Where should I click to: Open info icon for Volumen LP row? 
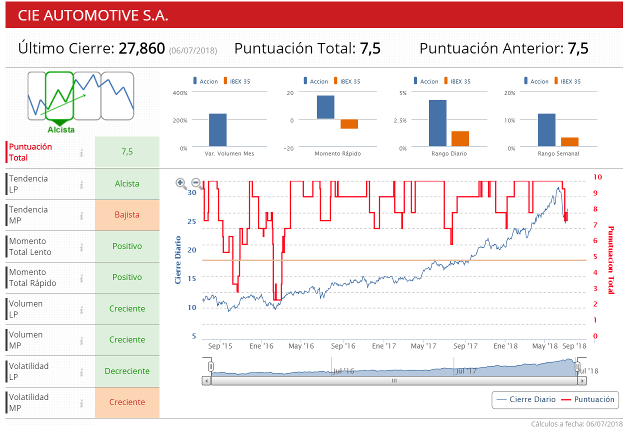click(81, 309)
